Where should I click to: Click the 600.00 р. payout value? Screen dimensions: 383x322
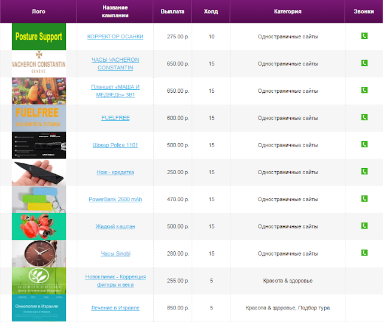click(178, 118)
